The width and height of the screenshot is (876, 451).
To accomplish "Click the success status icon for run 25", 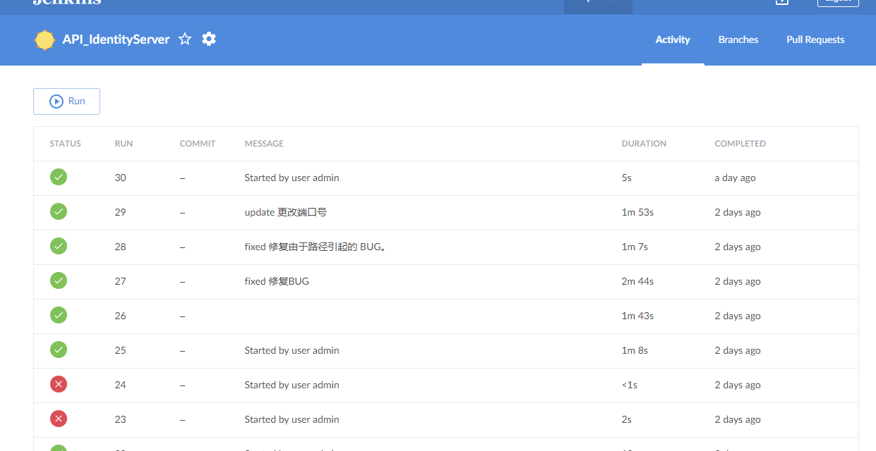I will 59,350.
